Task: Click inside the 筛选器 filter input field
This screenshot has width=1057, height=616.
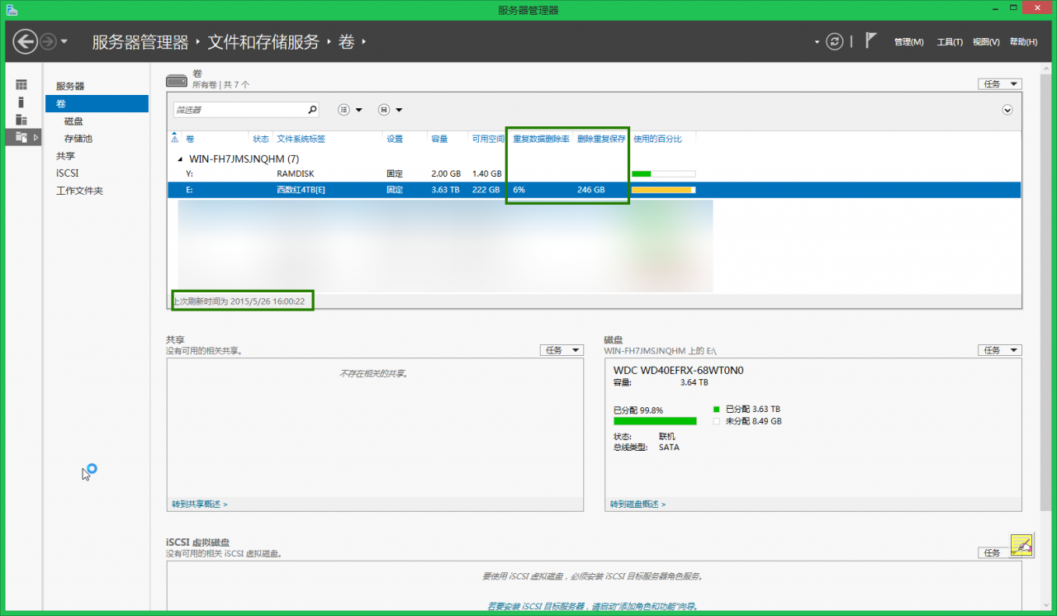Action: pyautogui.click(x=239, y=109)
